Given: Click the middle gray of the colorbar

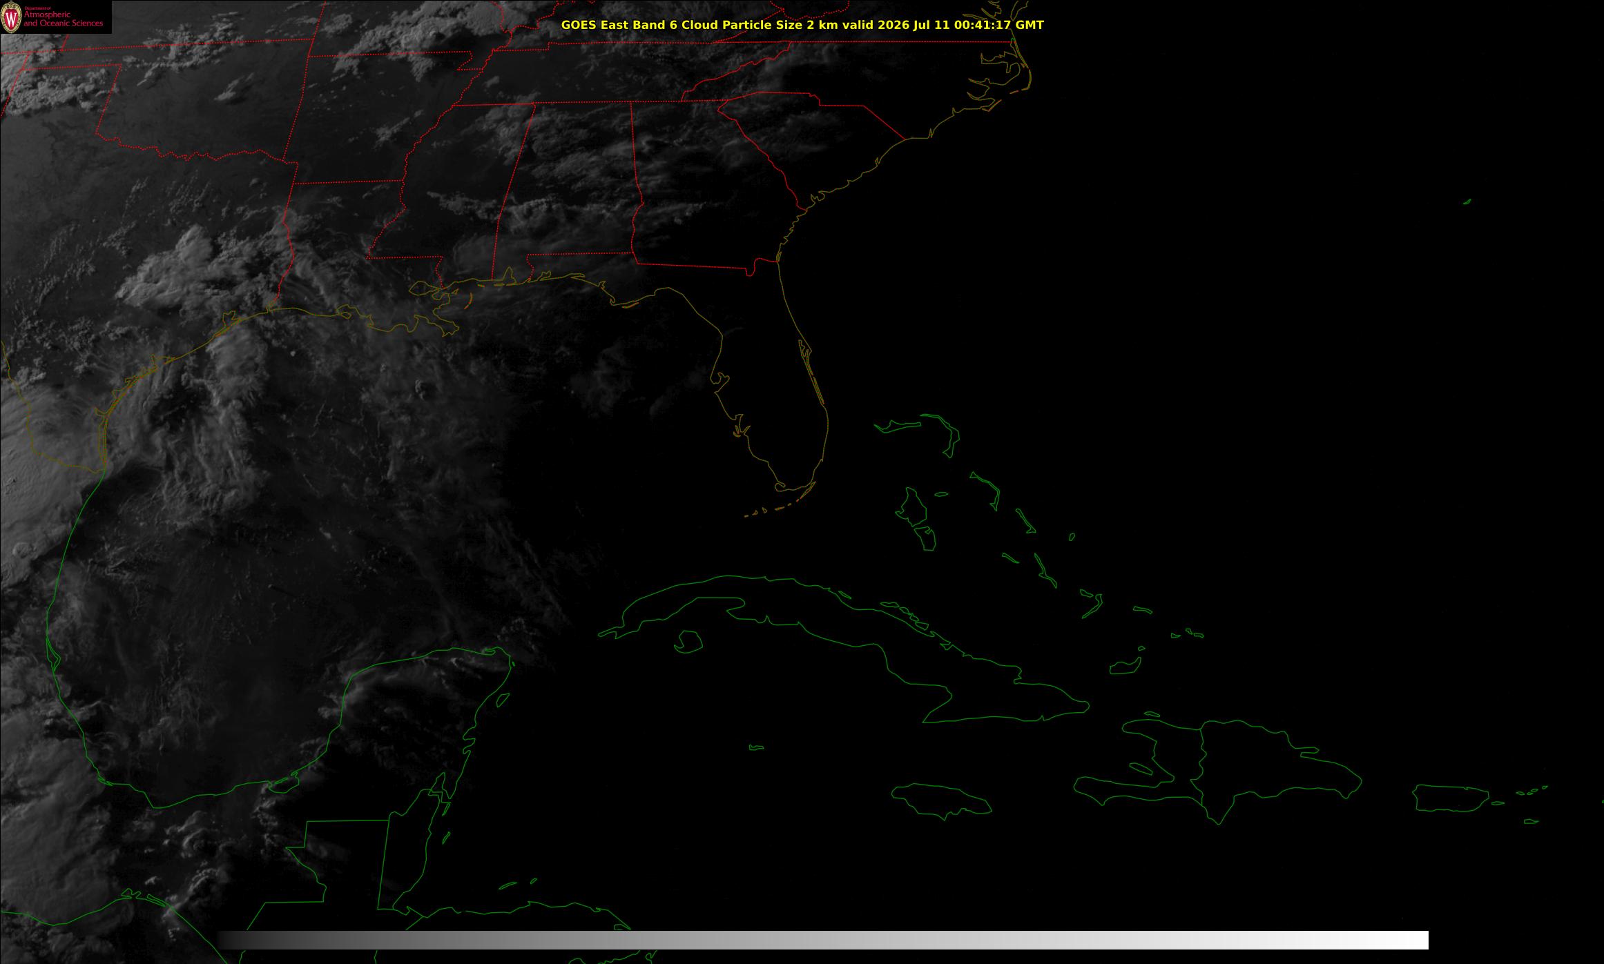Looking at the screenshot, I should (823, 940).
